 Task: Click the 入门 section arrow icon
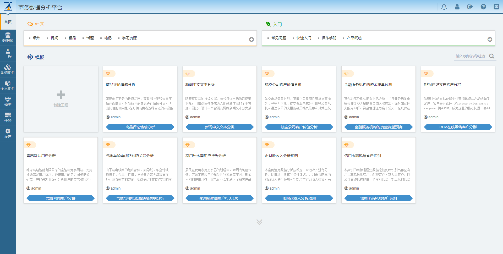pyautogui.click(x=490, y=39)
